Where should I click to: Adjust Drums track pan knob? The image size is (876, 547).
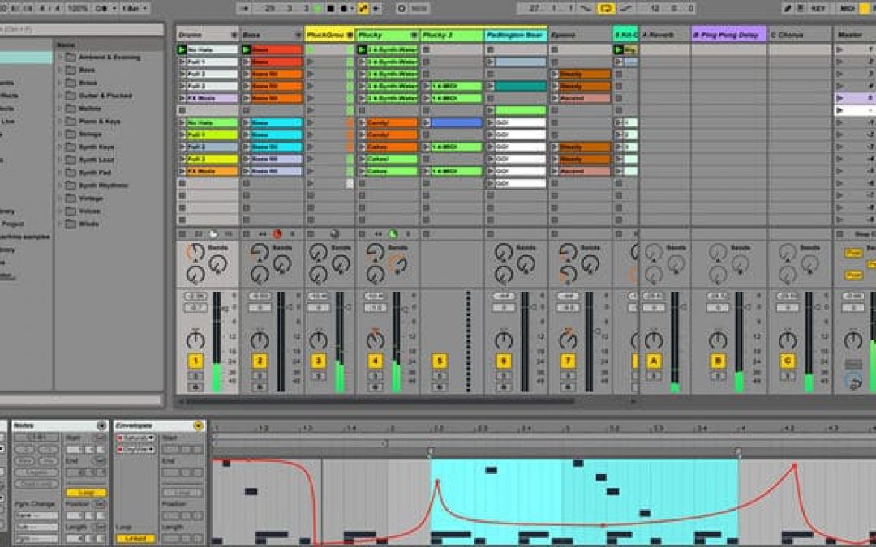click(x=195, y=339)
